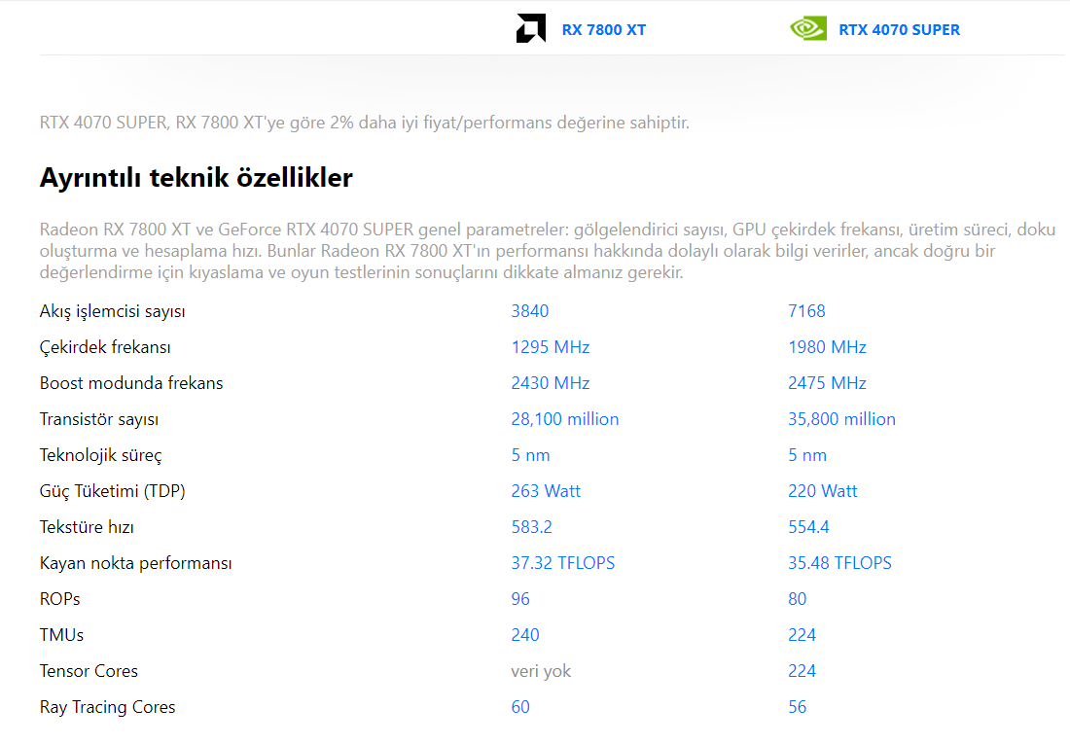Viewport: 1070px width, 744px height.
Task: Select the "Ray Tracing Cores" row label
Action: click(108, 708)
